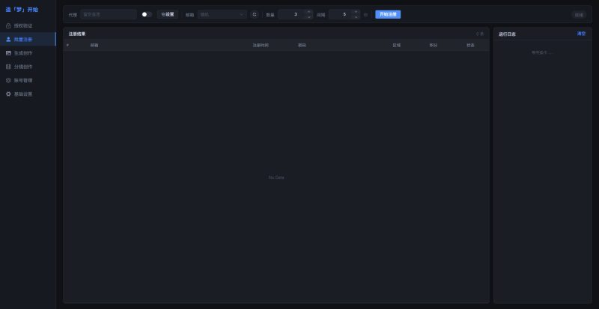Toggle the proxy switch on
The width and height of the screenshot is (599, 309).
pos(147,14)
